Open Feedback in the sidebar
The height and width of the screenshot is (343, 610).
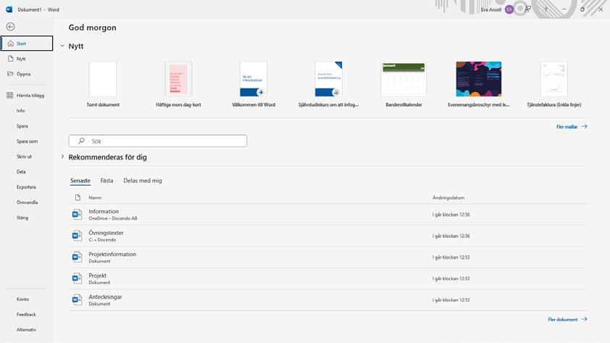(26, 314)
